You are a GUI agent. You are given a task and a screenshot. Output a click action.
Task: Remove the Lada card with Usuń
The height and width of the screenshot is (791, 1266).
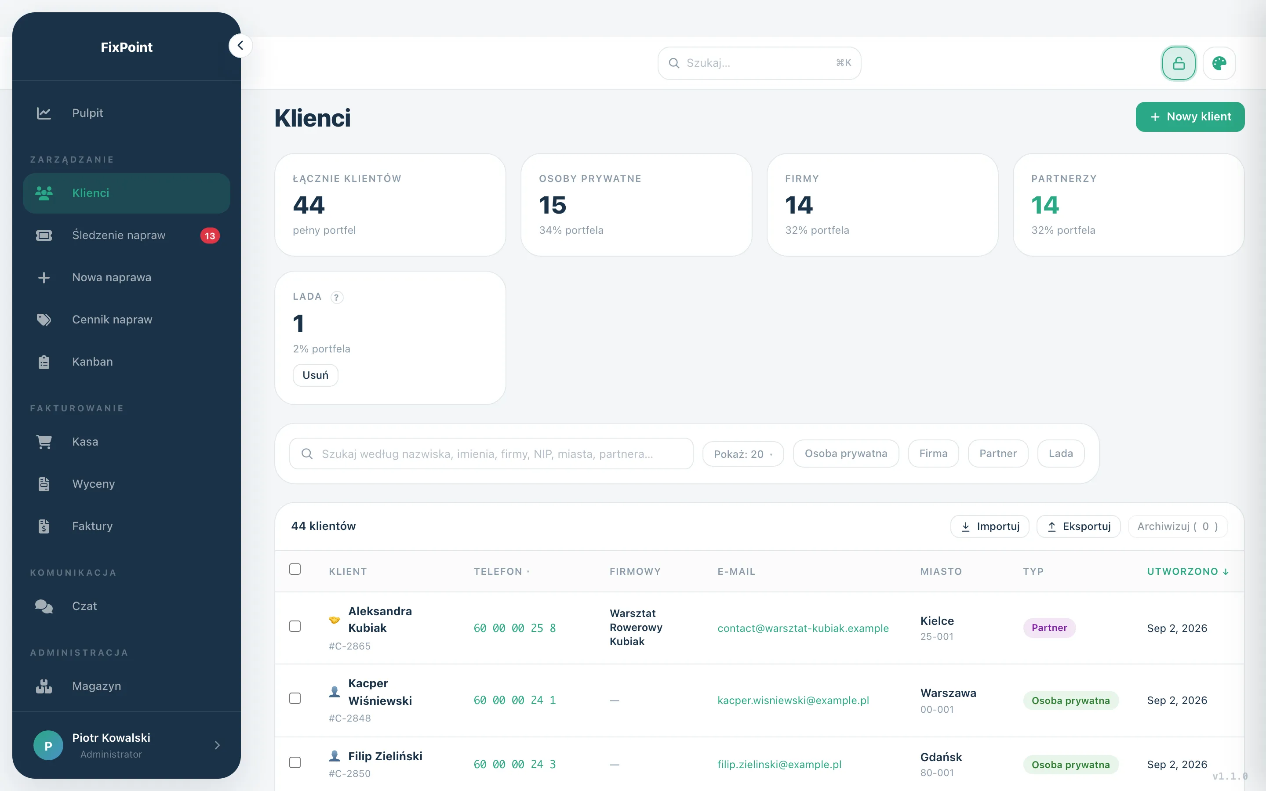[x=316, y=375]
